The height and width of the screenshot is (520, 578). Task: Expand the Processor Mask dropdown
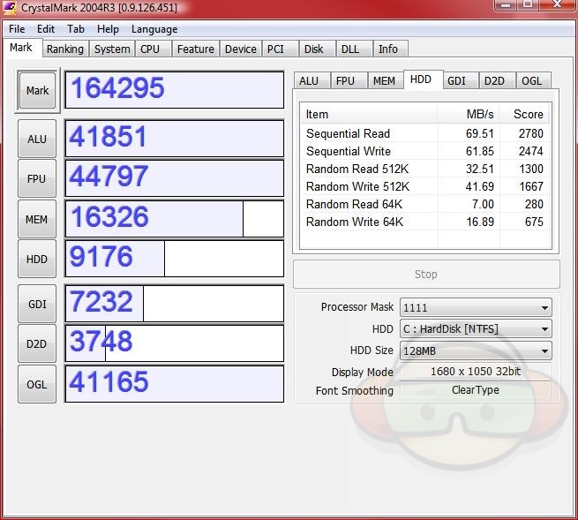pyautogui.click(x=475, y=307)
